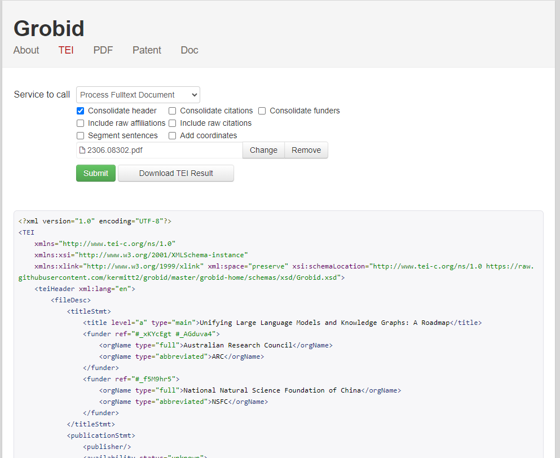Image resolution: width=560 pixels, height=458 pixels.
Task: Open the PDF tab
Action: click(103, 50)
